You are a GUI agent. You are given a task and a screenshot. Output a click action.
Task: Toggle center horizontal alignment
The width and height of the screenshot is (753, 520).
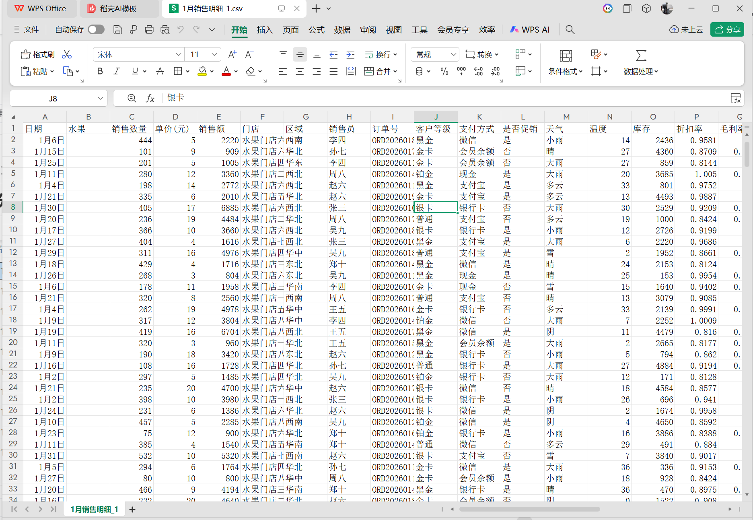300,71
